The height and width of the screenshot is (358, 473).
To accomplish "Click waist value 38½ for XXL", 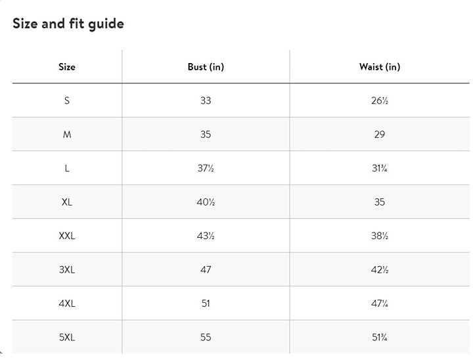I will [x=380, y=236].
